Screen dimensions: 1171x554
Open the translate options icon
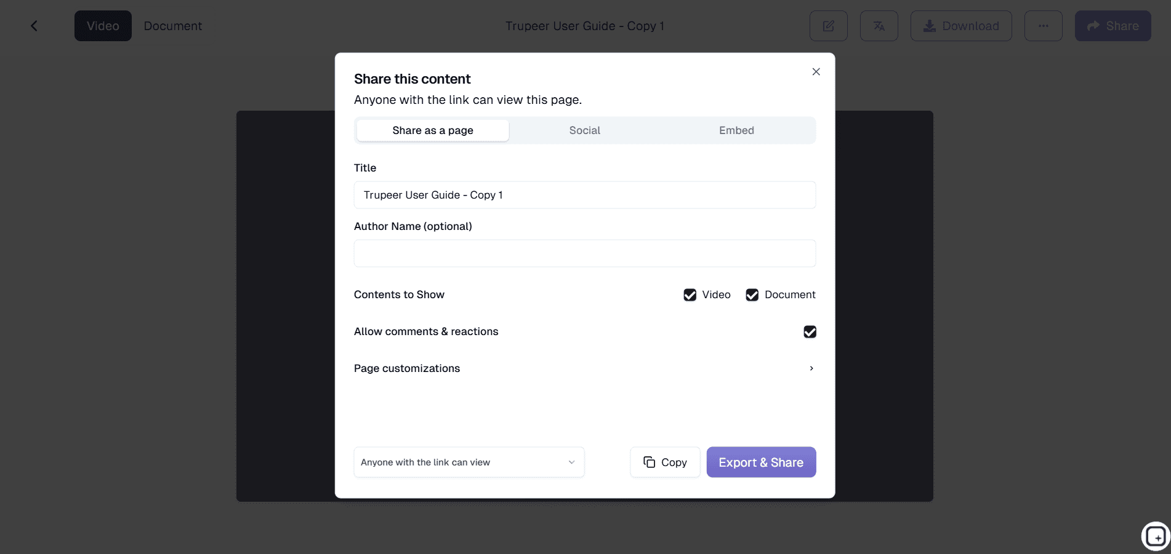coord(879,26)
